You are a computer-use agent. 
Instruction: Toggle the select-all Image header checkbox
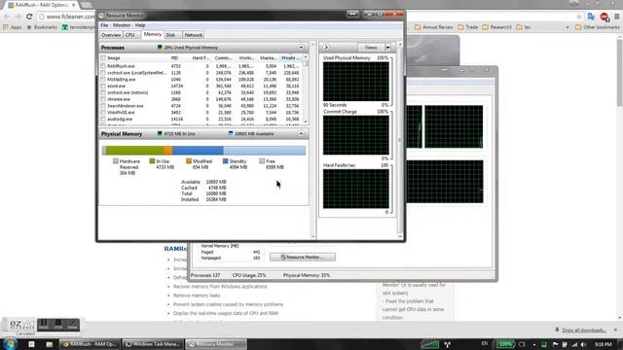(x=103, y=58)
